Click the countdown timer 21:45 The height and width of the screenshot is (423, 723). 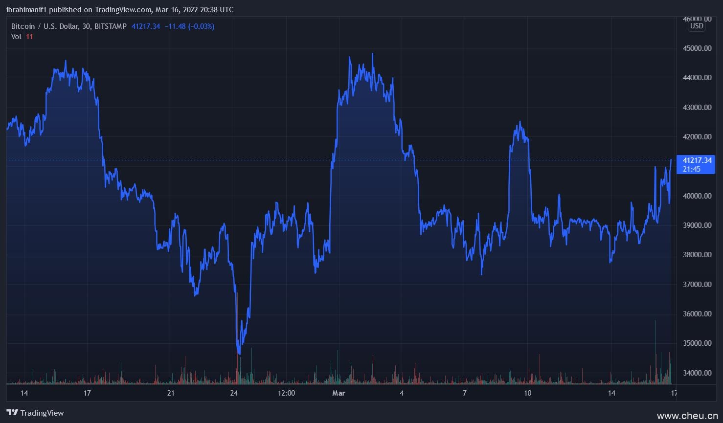tap(691, 169)
